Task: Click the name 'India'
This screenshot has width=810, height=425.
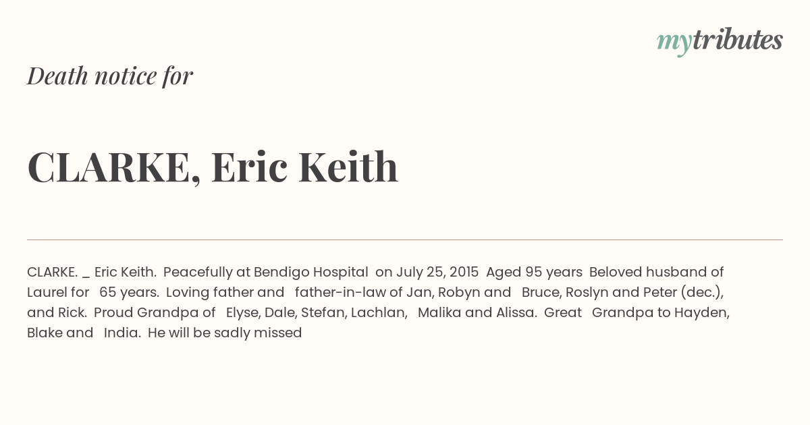Action: tap(121, 333)
